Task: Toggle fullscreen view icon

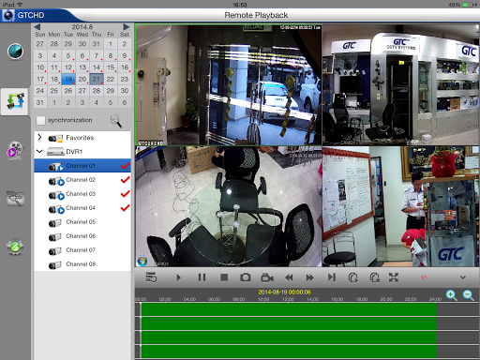Action: click(x=394, y=277)
